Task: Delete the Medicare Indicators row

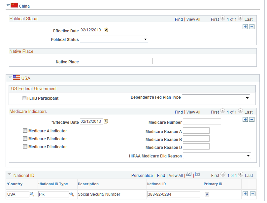Action: click(x=252, y=119)
